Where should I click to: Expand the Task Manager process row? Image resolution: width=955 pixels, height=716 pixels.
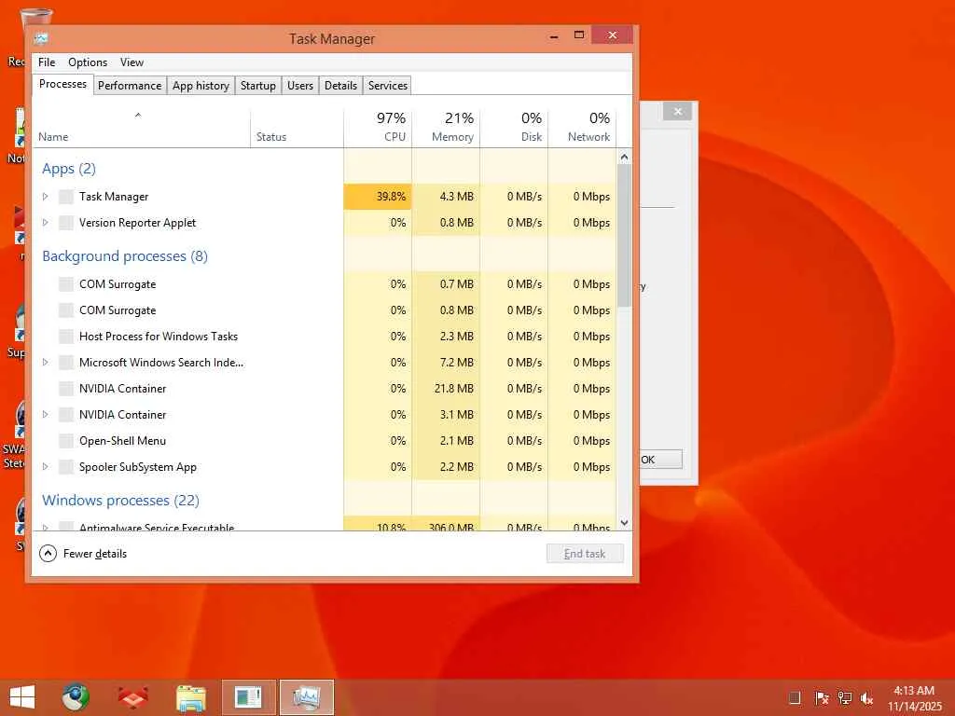pyautogui.click(x=45, y=197)
